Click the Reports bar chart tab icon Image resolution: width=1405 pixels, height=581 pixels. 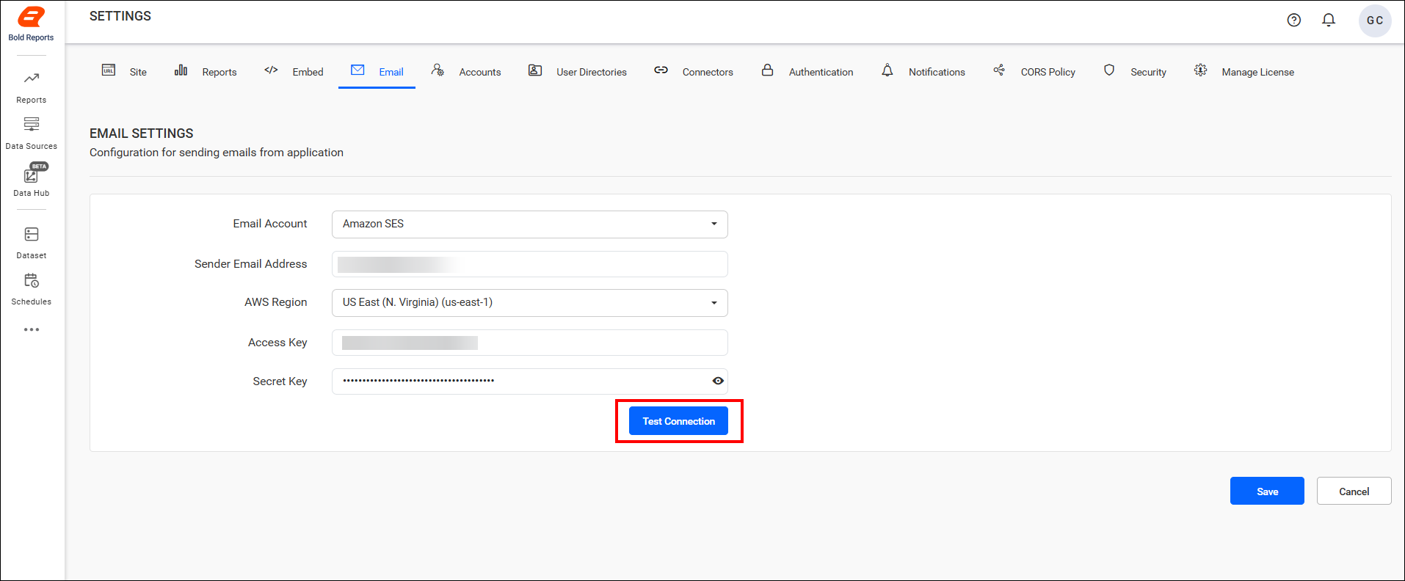tap(181, 70)
